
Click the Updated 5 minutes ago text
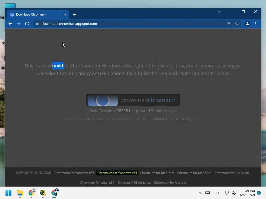(x=155, y=111)
